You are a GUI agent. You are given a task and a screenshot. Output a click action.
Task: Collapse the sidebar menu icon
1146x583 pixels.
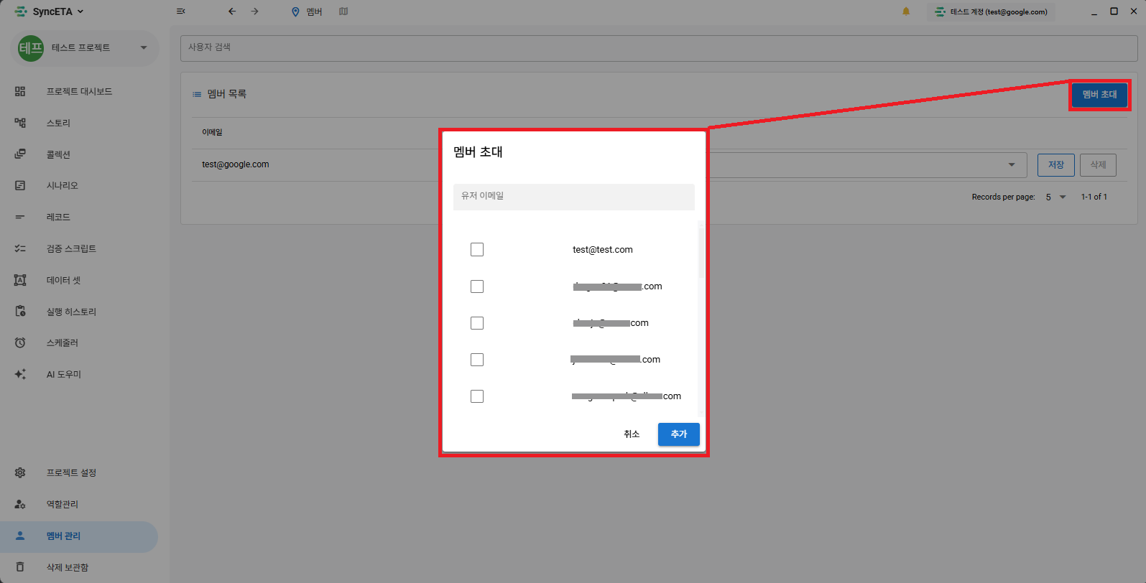[x=181, y=11]
